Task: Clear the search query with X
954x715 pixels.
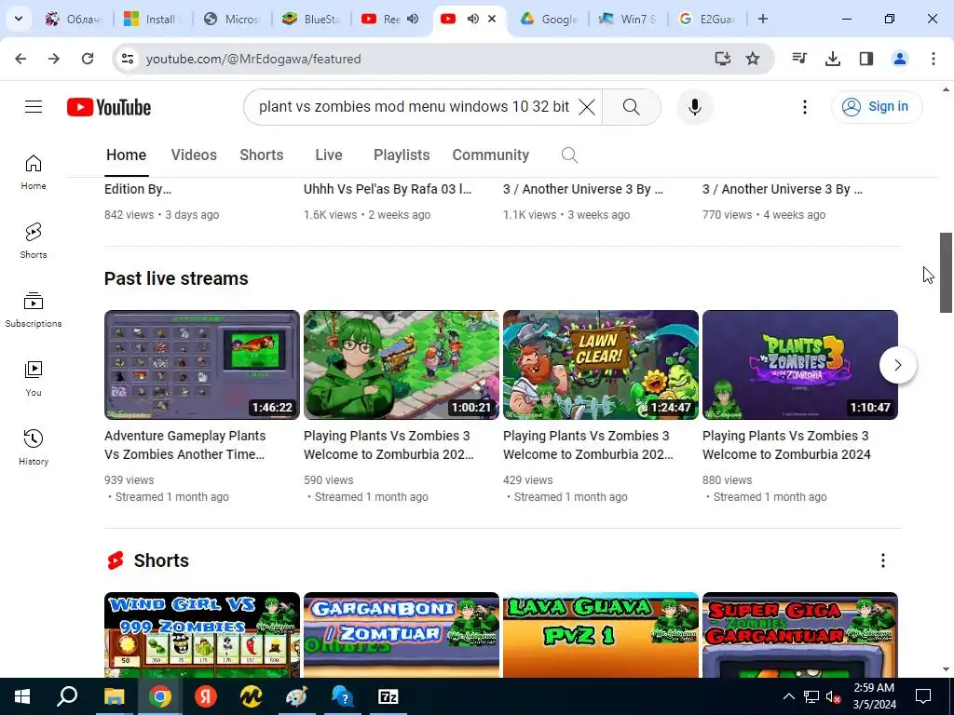Action: tap(587, 107)
